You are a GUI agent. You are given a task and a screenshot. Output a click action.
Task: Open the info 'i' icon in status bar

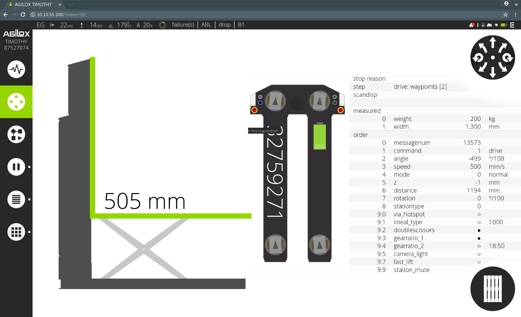(x=478, y=25)
